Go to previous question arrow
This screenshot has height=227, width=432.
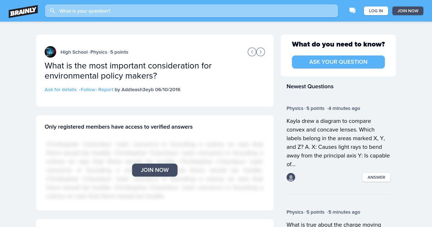coord(252,52)
